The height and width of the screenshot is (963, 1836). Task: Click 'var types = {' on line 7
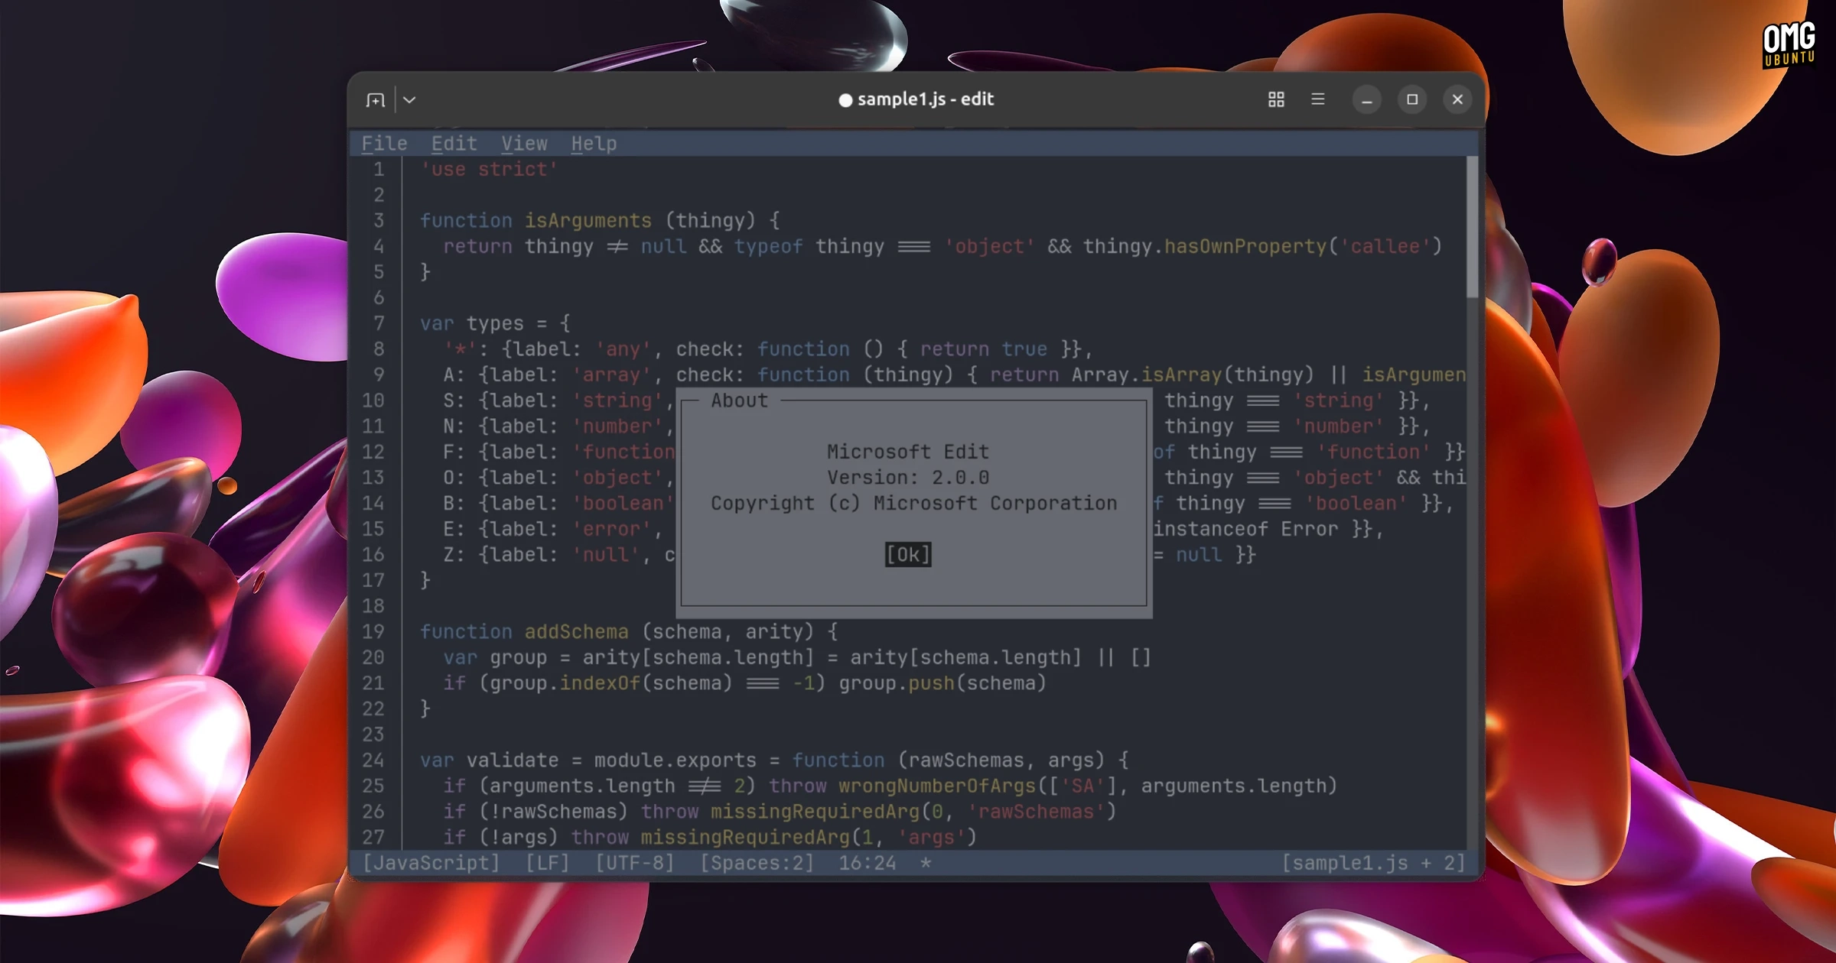(x=495, y=324)
